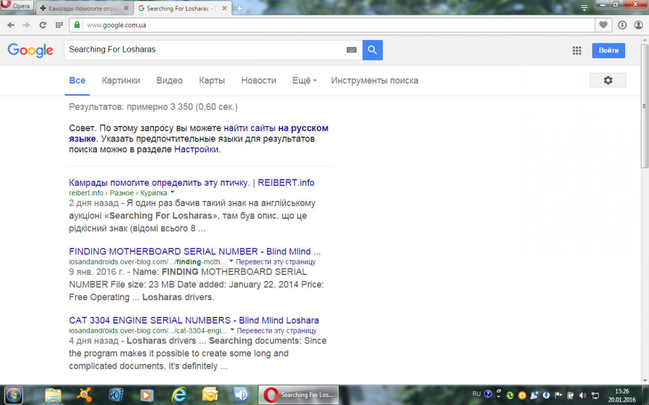
Task: Translate the CAT 3304 ENGINE result page
Action: 277,330
